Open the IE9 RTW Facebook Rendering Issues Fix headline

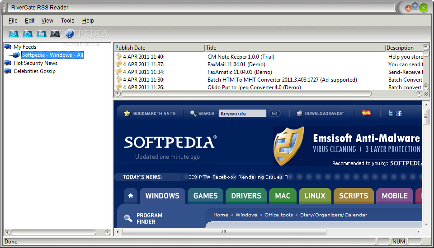[240, 177]
